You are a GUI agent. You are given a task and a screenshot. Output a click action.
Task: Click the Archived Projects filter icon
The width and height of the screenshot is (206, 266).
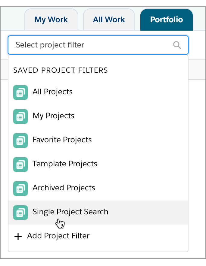(x=20, y=189)
